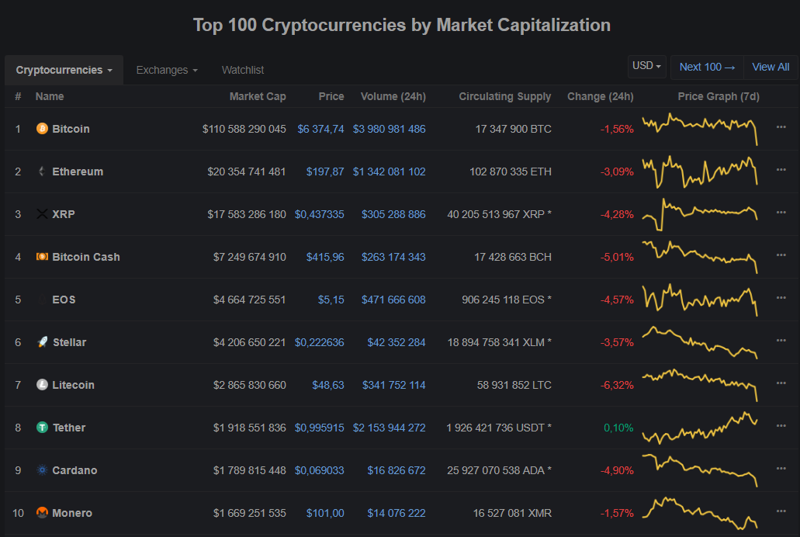This screenshot has width=800, height=537.
Task: Click the Tether logo icon
Action: pos(42,428)
